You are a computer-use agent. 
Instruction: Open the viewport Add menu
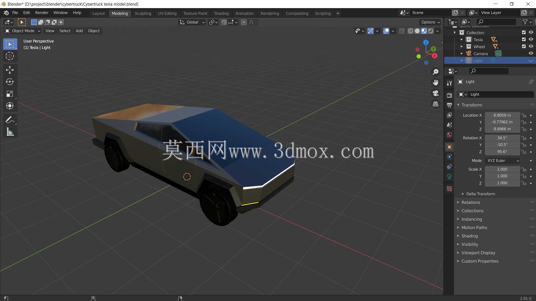79,31
